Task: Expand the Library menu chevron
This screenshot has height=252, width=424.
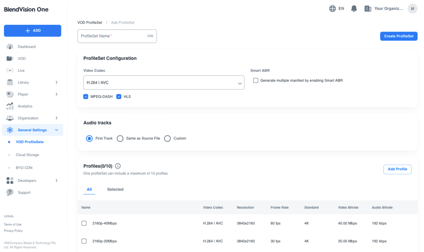Action: tap(56, 82)
